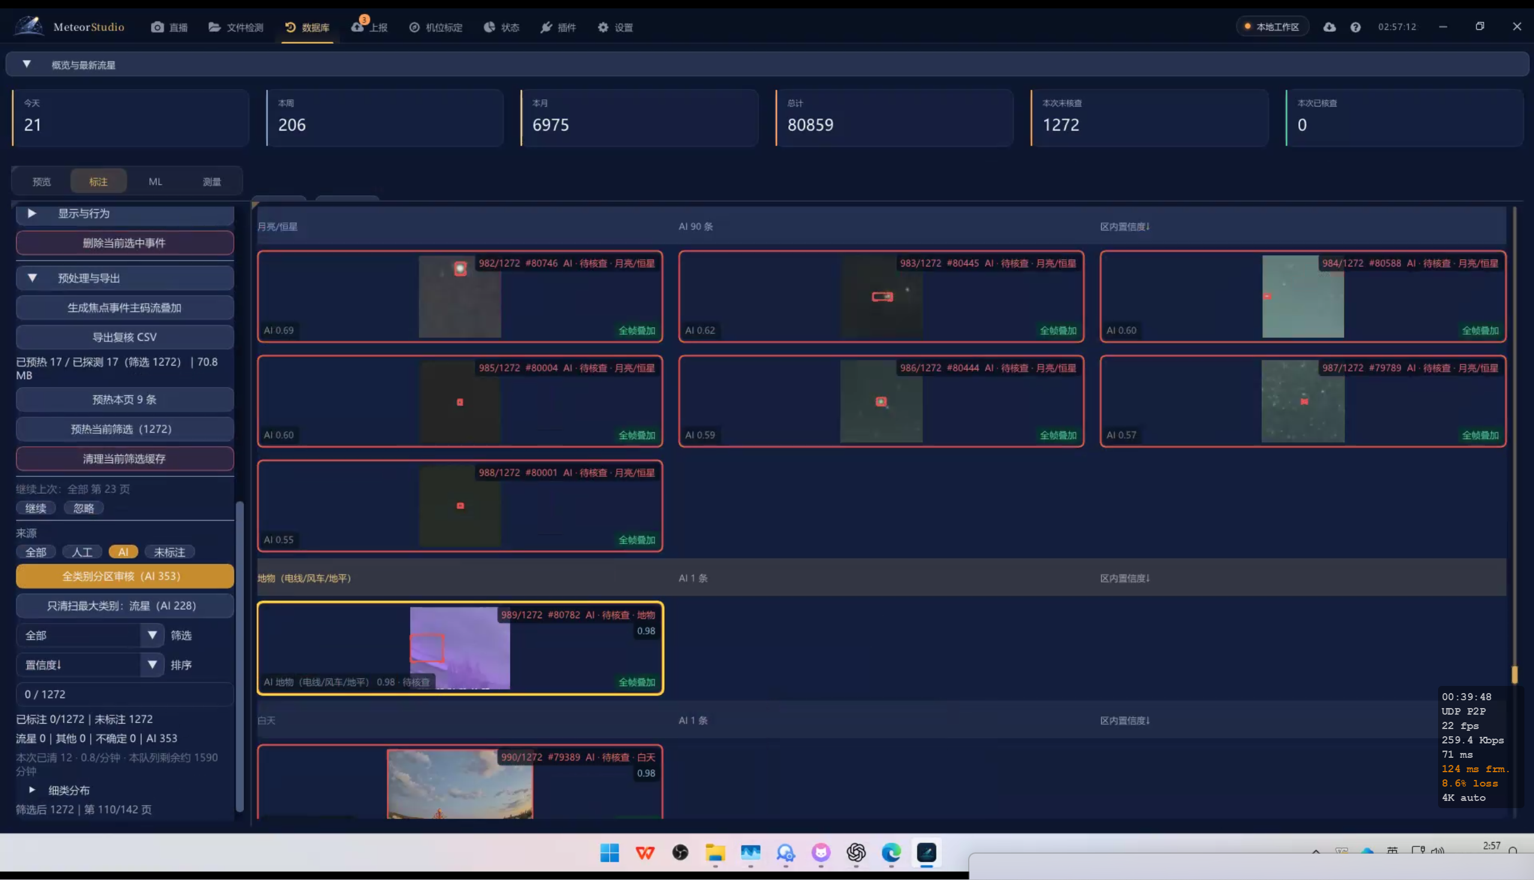Toggle the AI source filter
The width and height of the screenshot is (1534, 880).
click(x=123, y=552)
